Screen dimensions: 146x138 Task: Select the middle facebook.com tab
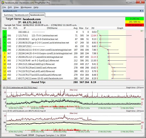tap(22, 15)
